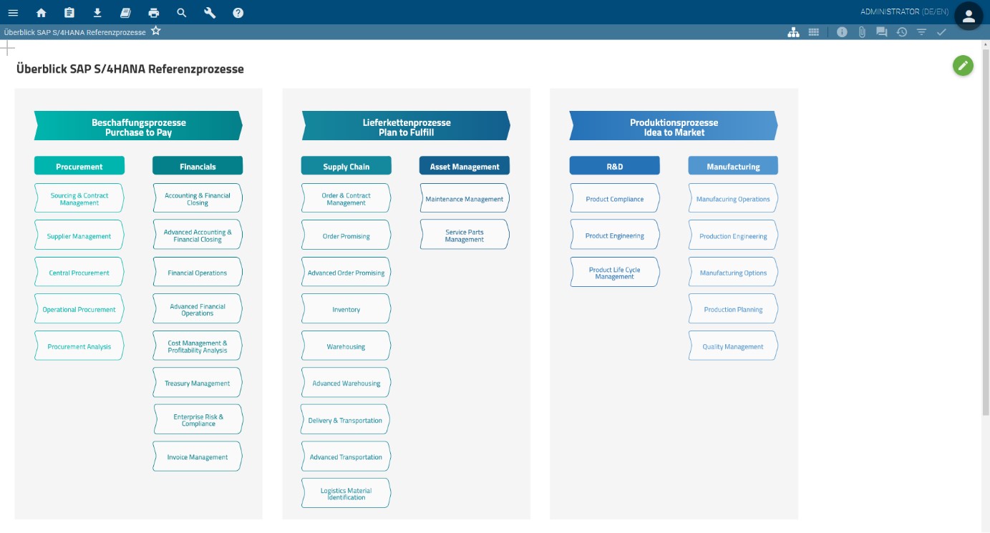Open Advanced Financial Operations process
The height and width of the screenshot is (533, 990).
coord(198,309)
